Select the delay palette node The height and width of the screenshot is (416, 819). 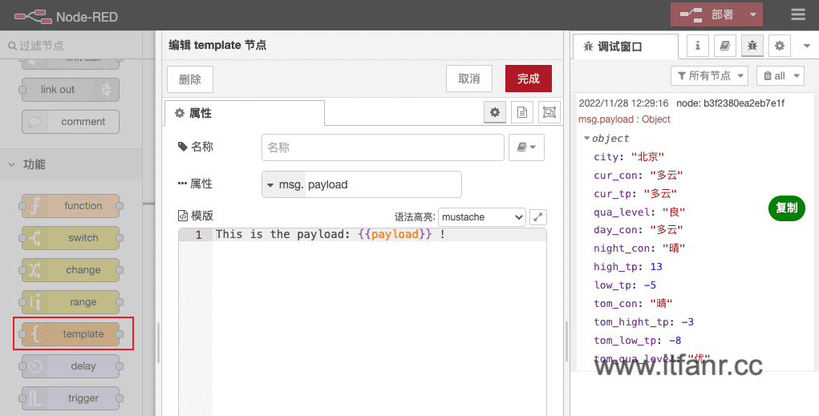coord(71,366)
